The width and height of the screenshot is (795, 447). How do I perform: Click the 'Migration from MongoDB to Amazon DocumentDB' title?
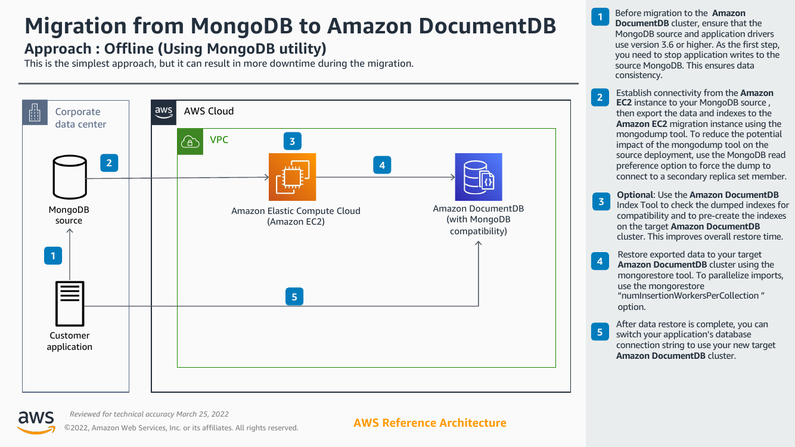point(290,26)
